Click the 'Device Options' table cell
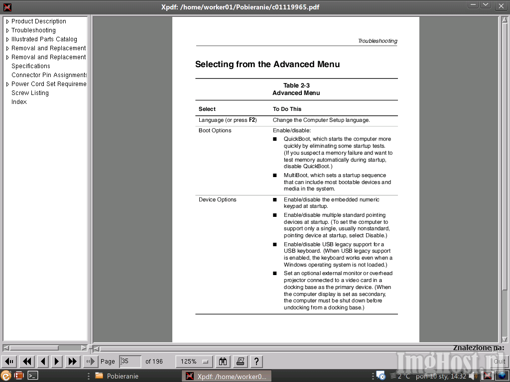Screen dimensions: 510x382 pos(217,199)
